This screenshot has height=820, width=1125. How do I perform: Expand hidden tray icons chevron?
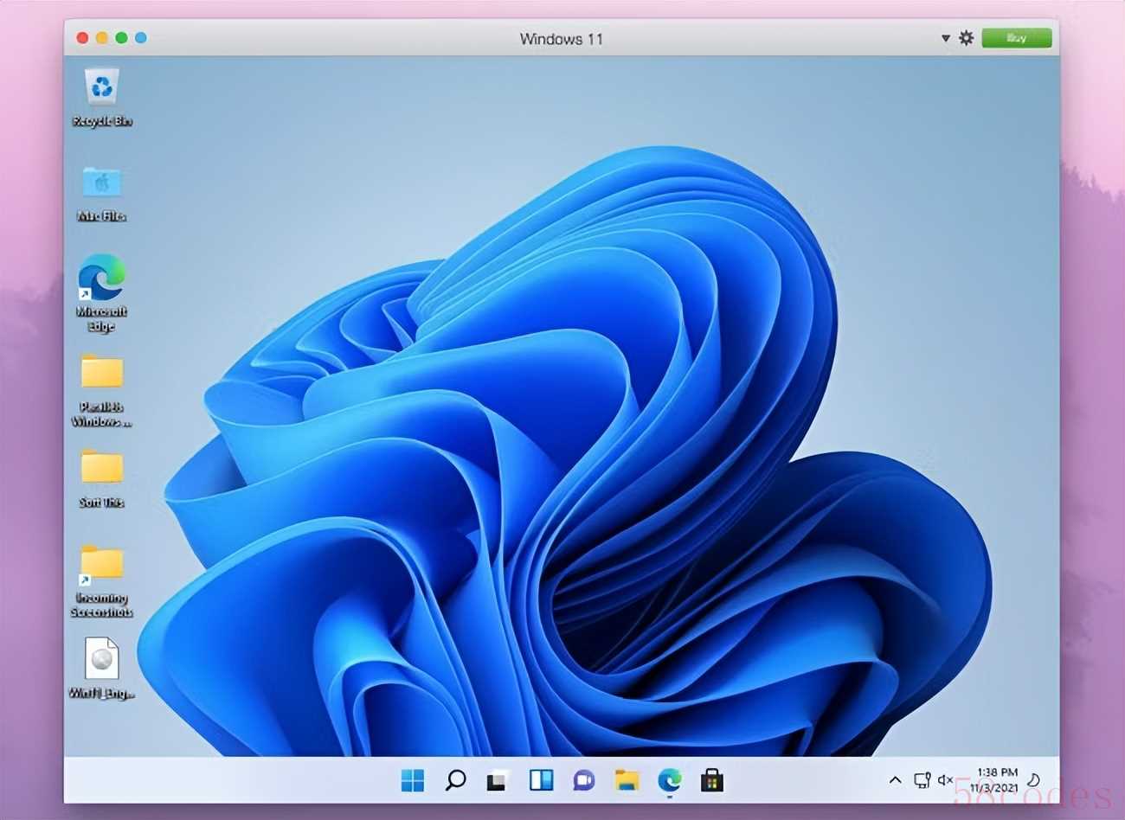pyautogui.click(x=896, y=780)
